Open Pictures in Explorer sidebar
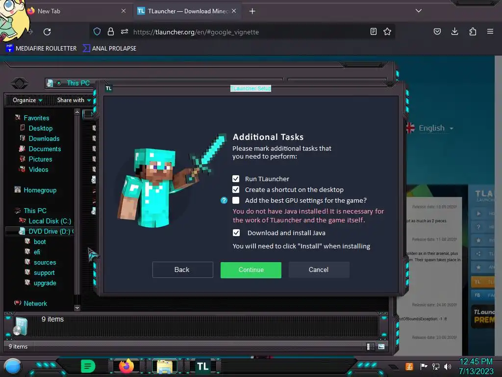502x377 pixels. 40,159
